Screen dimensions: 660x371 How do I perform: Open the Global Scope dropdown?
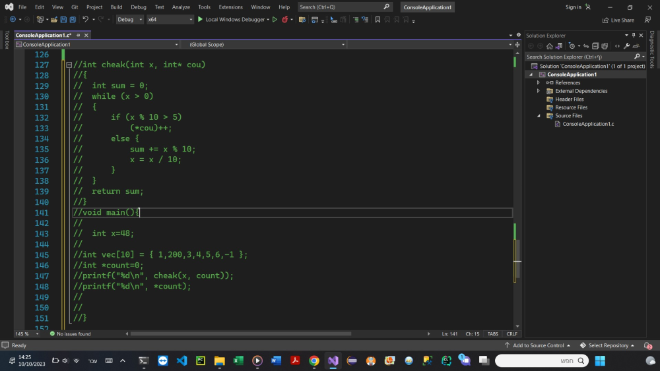click(265, 45)
